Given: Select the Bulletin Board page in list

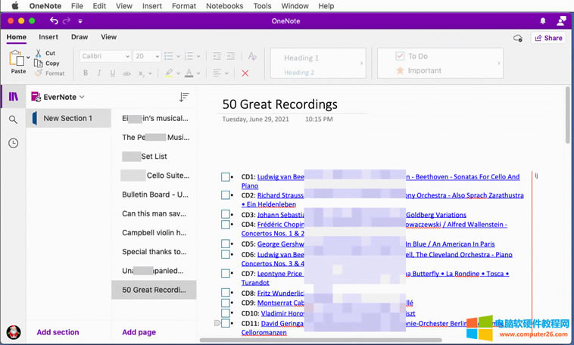Looking at the screenshot, I should click(154, 194).
